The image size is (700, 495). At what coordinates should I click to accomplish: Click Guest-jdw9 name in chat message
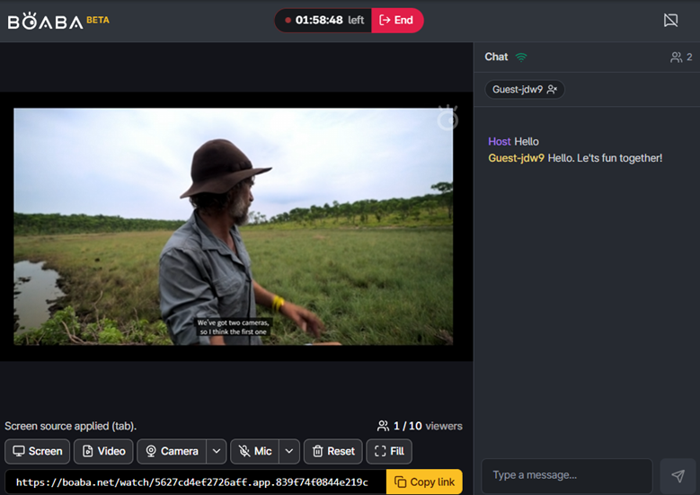516,158
